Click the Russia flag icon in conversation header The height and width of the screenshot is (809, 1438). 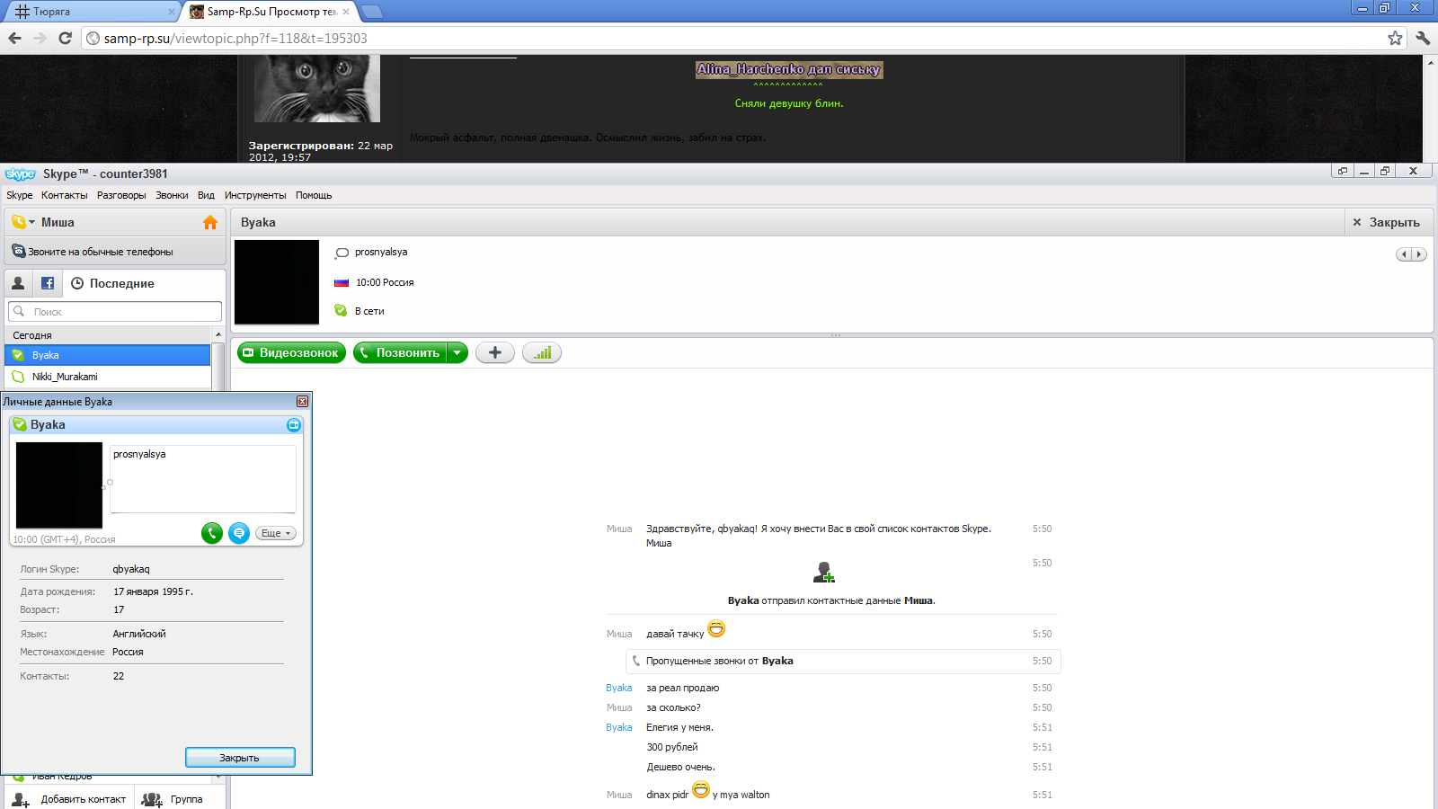point(342,282)
